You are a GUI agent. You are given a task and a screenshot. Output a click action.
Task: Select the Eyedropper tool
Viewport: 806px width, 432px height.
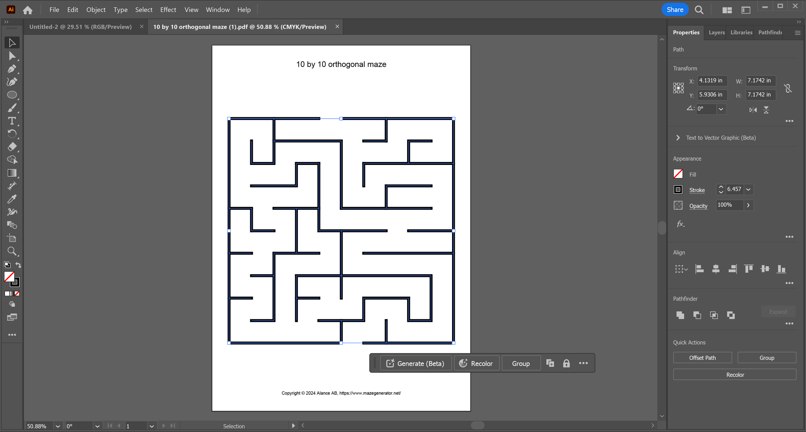12,199
